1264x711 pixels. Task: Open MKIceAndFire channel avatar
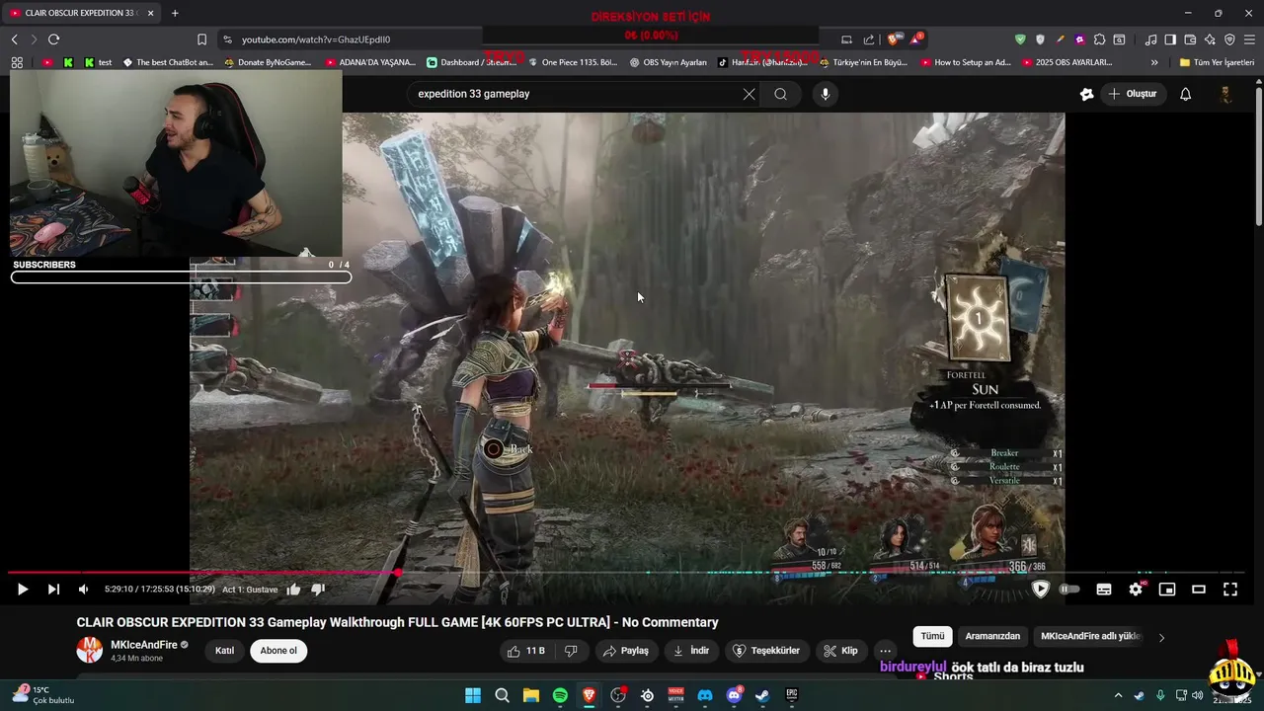point(89,650)
